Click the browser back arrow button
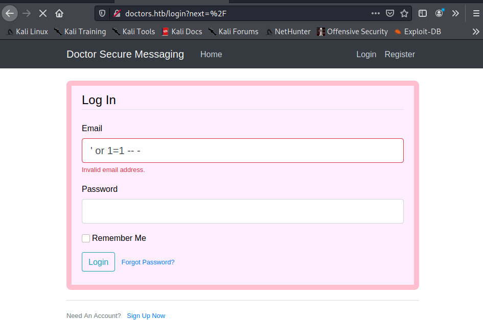483x320 pixels. coord(10,14)
